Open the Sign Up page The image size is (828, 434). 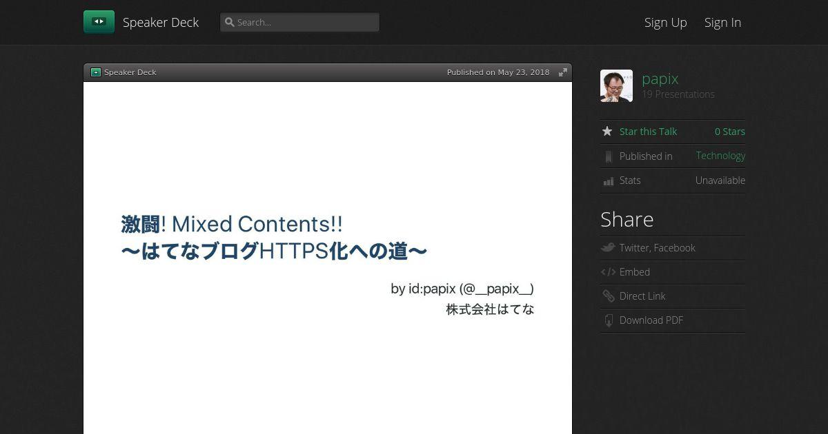pyautogui.click(x=666, y=22)
